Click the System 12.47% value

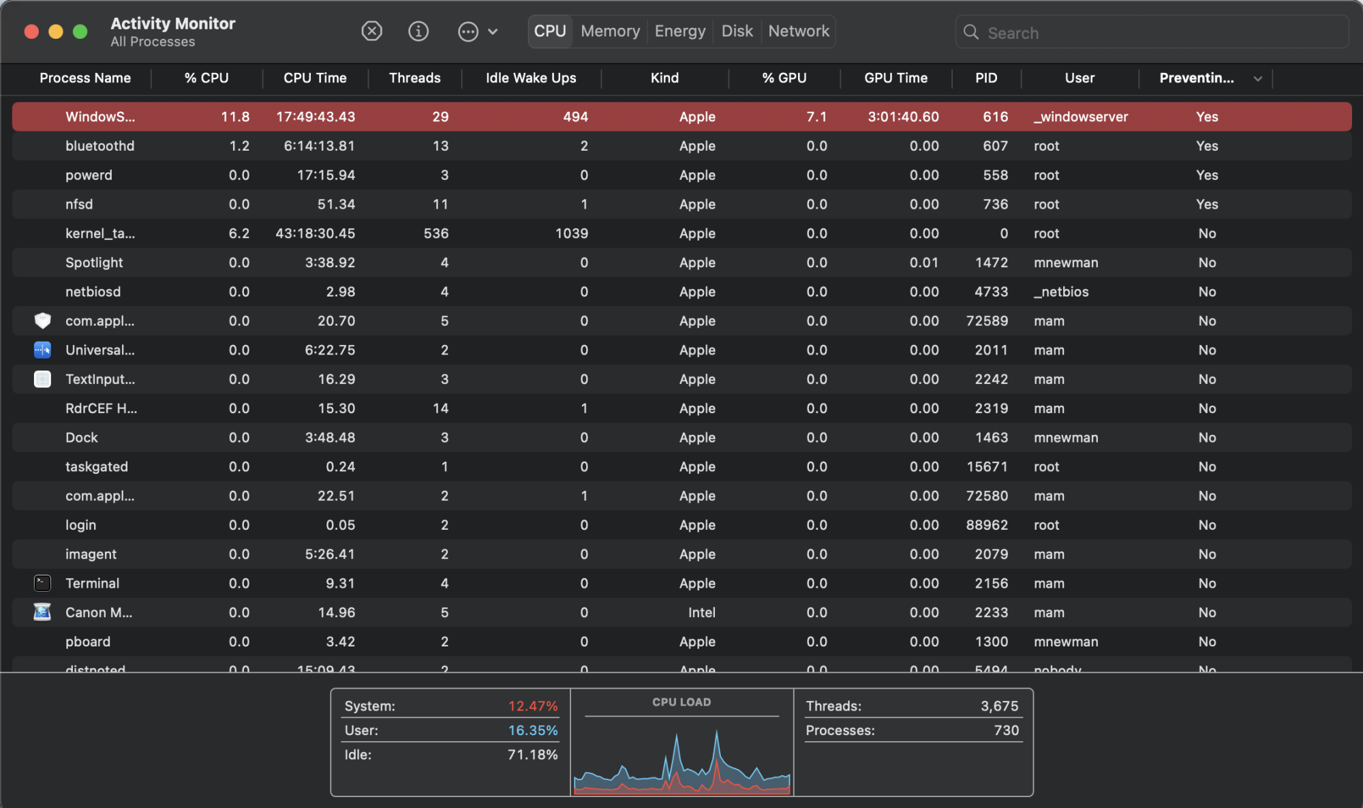coord(533,706)
